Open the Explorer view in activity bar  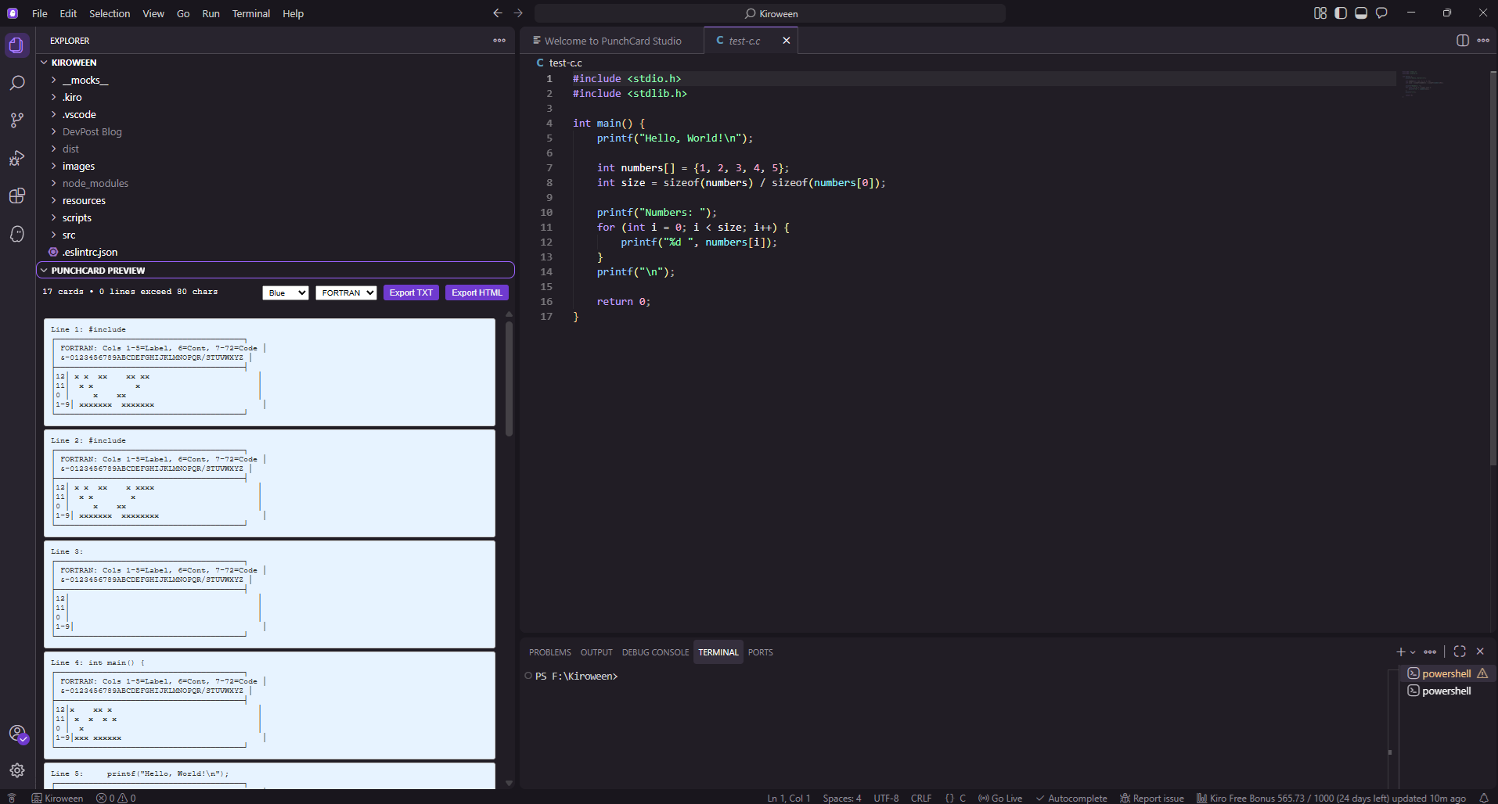click(16, 45)
